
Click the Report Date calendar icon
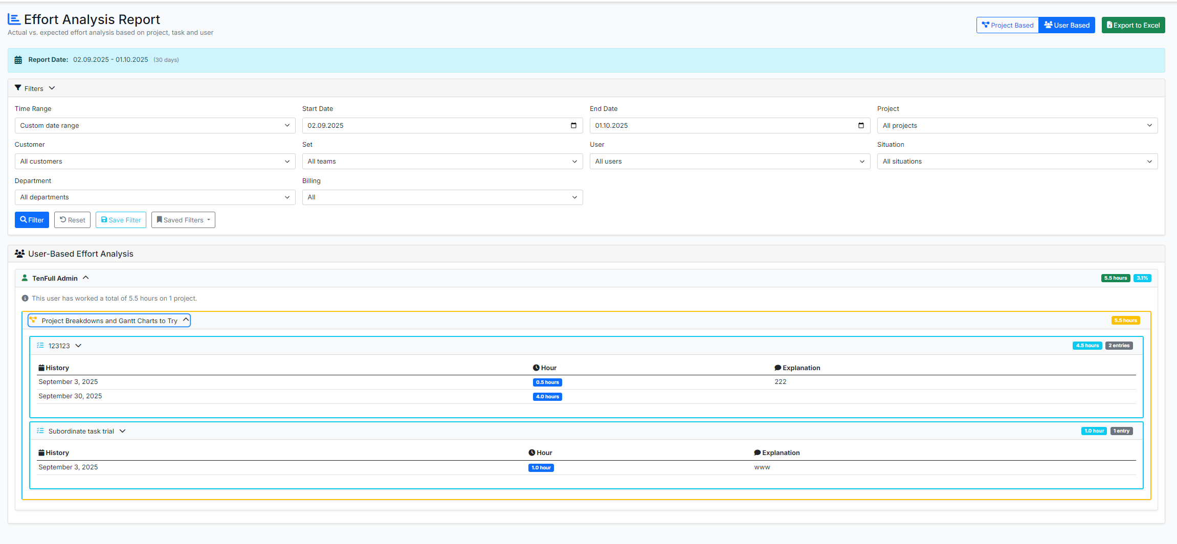(18, 60)
